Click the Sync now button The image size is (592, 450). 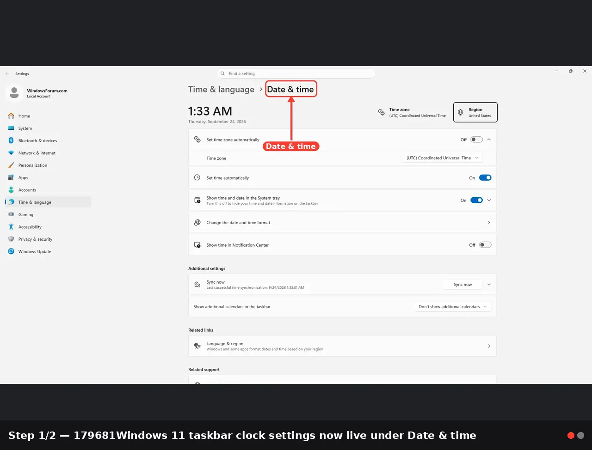[462, 285]
